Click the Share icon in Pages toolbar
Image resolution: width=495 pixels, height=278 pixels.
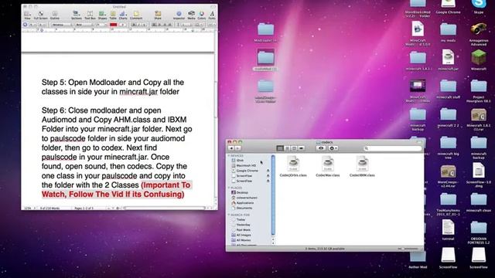click(158, 15)
